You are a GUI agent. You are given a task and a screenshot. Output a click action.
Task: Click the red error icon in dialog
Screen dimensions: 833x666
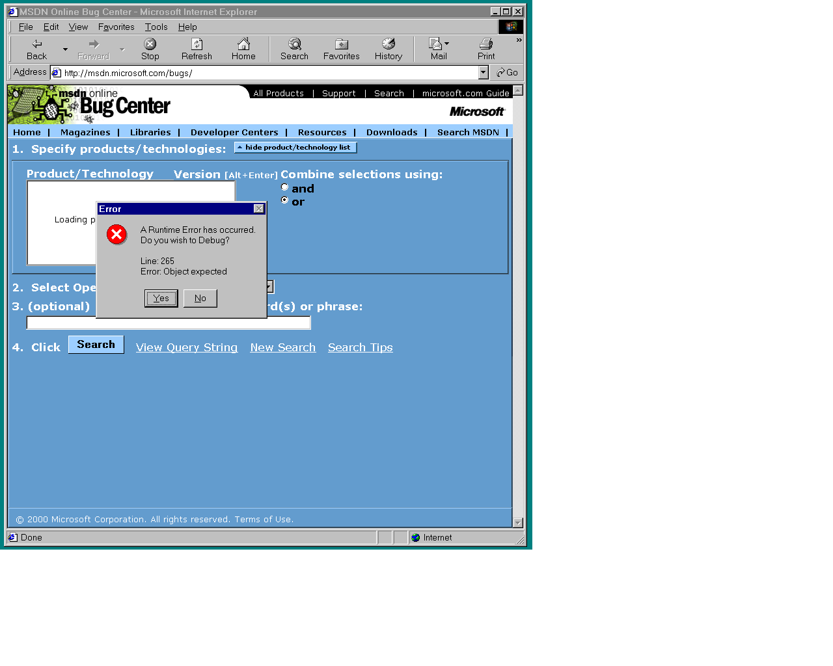(x=117, y=235)
